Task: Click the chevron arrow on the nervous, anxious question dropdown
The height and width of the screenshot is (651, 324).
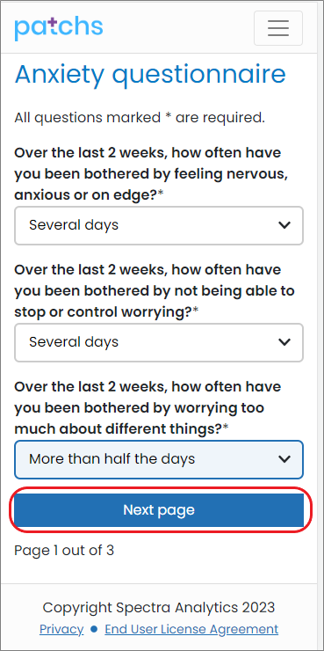Action: pos(284,225)
